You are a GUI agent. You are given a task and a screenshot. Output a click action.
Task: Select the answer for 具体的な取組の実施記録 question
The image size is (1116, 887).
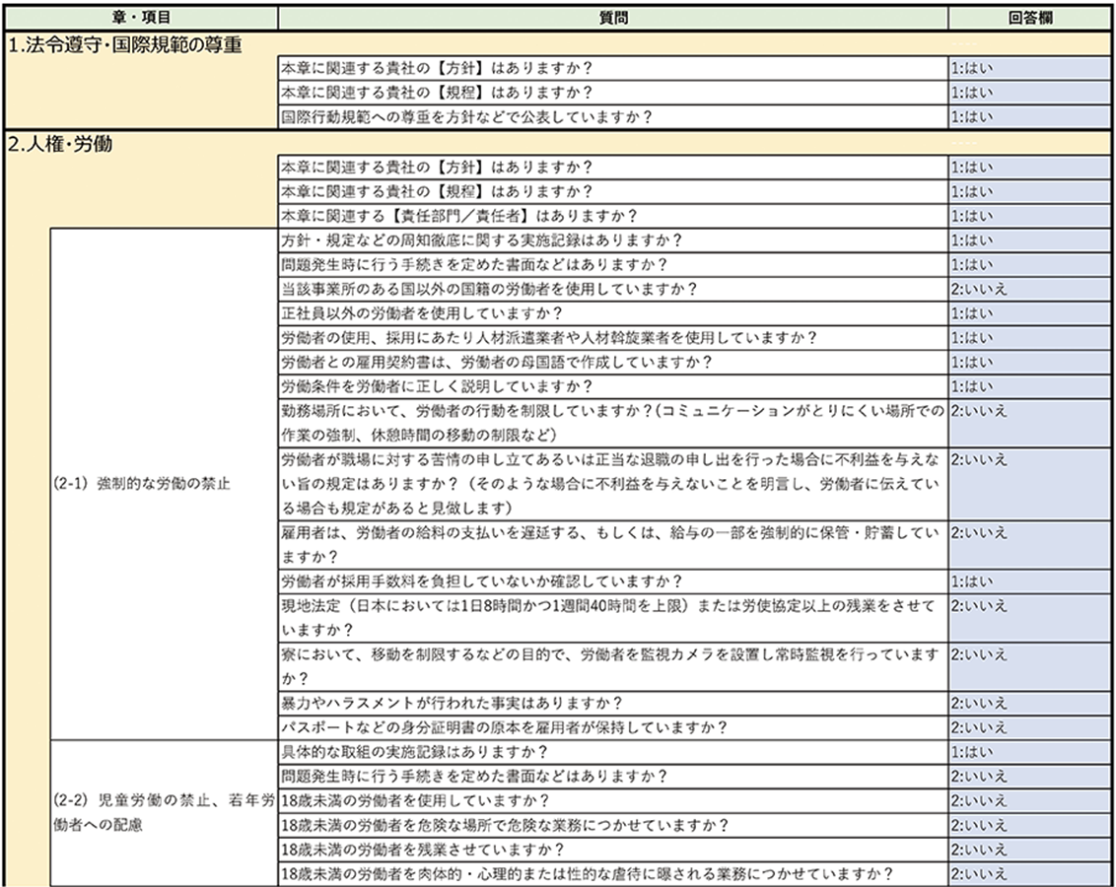point(1028,752)
